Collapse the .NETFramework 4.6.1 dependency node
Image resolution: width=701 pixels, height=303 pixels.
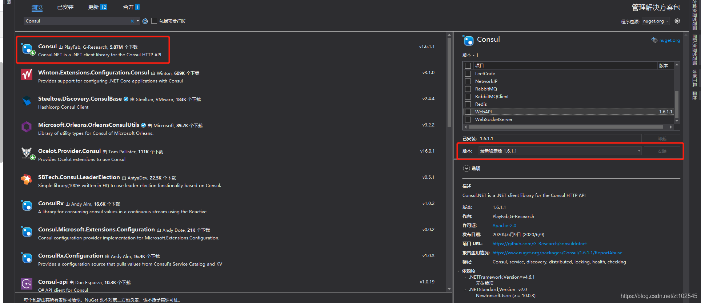point(465,277)
